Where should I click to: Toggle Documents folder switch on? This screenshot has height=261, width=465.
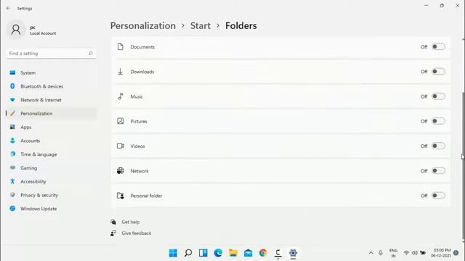click(x=438, y=46)
